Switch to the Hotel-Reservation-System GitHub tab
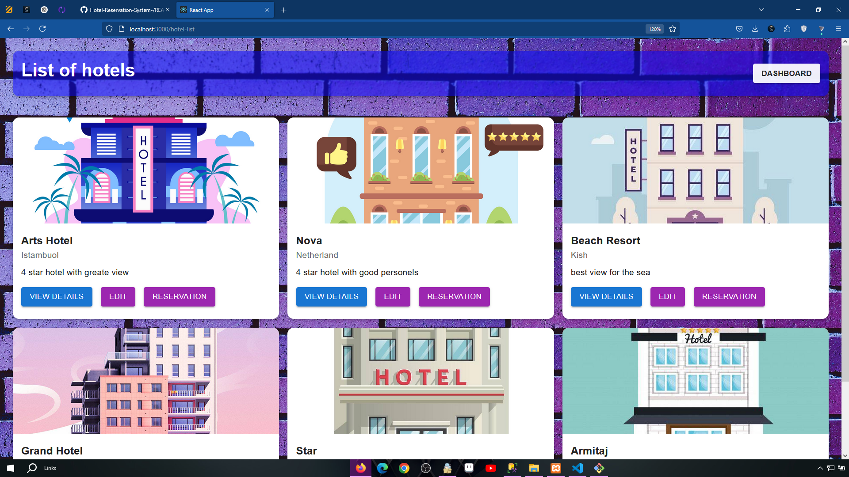 [x=122, y=9]
